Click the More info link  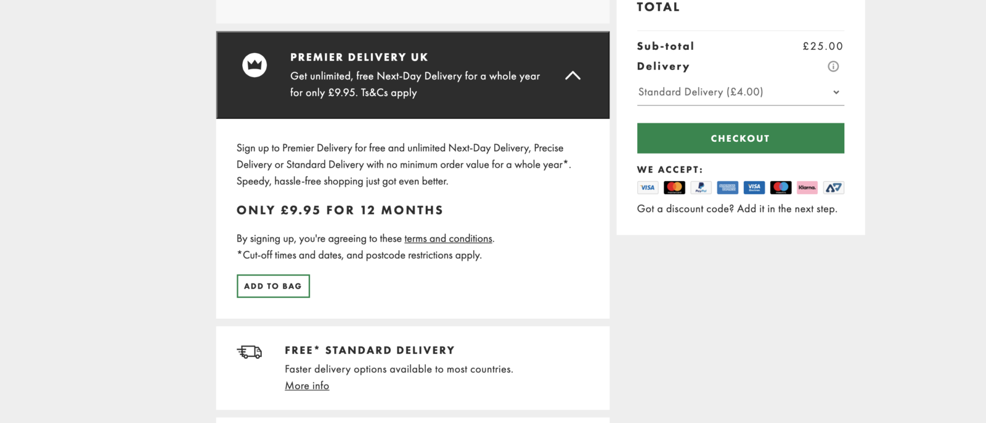307,386
